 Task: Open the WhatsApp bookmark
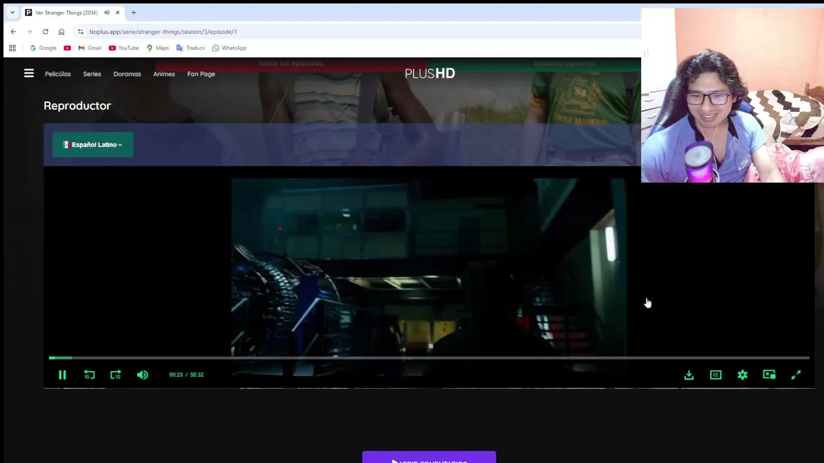(x=229, y=48)
